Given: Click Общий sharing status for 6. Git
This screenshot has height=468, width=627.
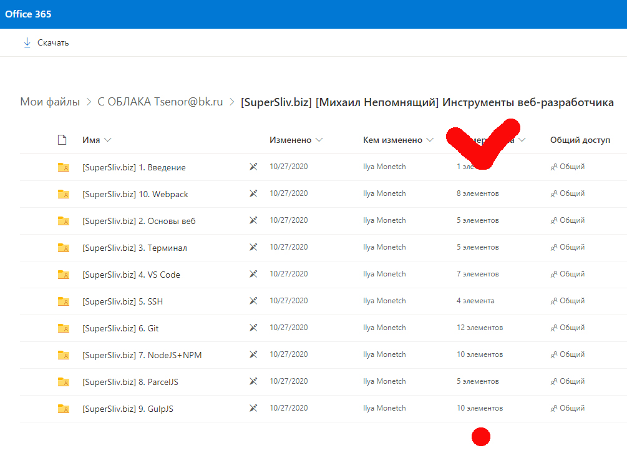Looking at the screenshot, I should point(567,327).
